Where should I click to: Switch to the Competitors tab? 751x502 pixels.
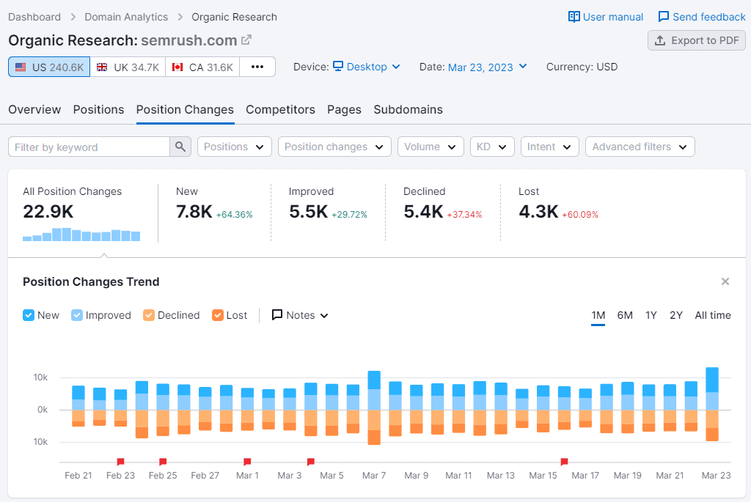(280, 110)
